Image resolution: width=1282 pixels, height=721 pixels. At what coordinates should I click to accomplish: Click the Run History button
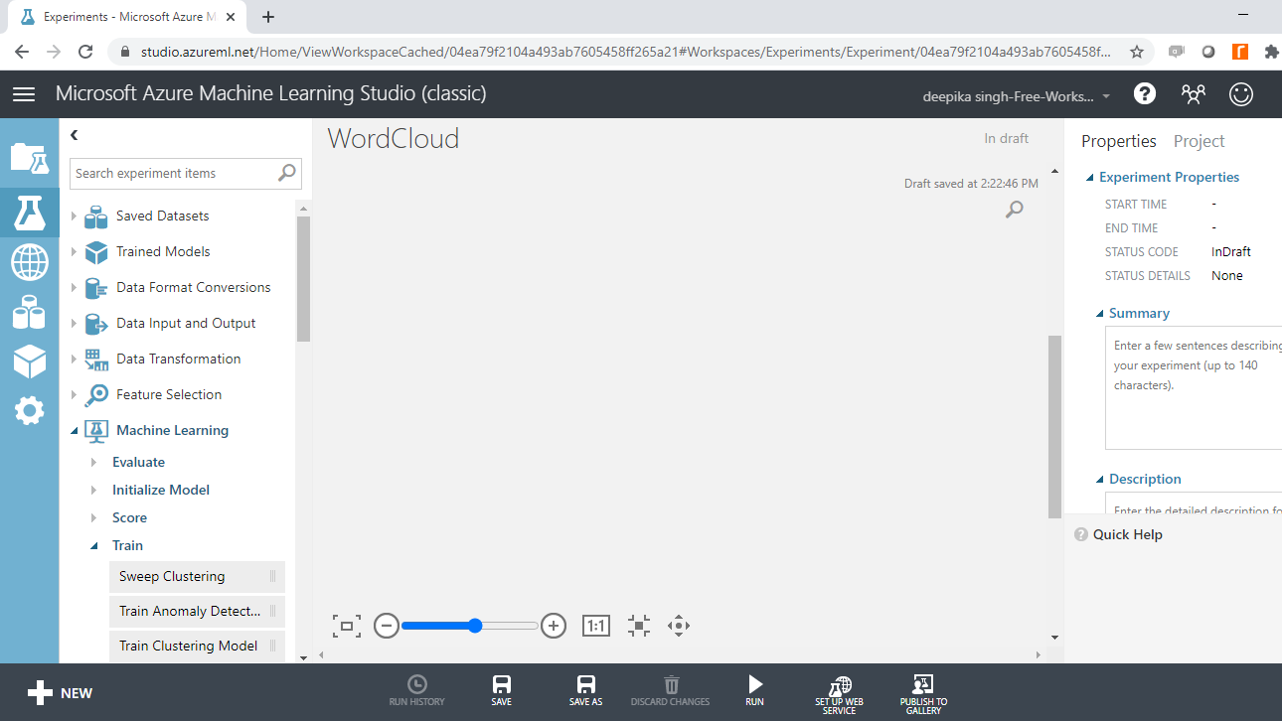(417, 691)
